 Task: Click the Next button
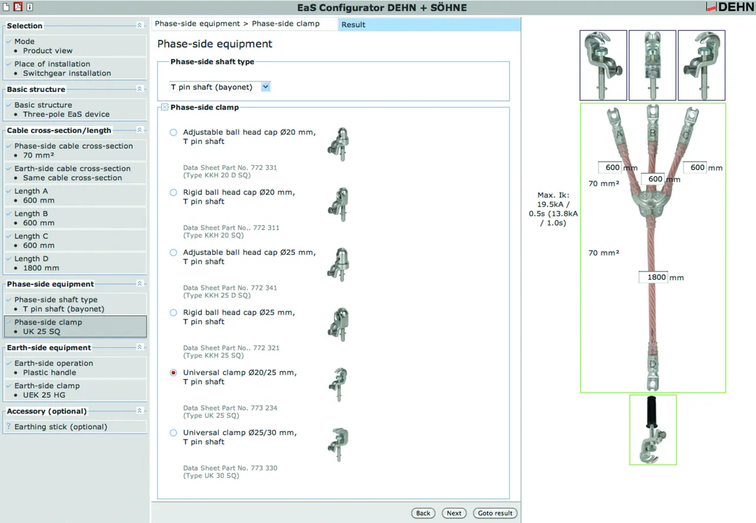(454, 513)
